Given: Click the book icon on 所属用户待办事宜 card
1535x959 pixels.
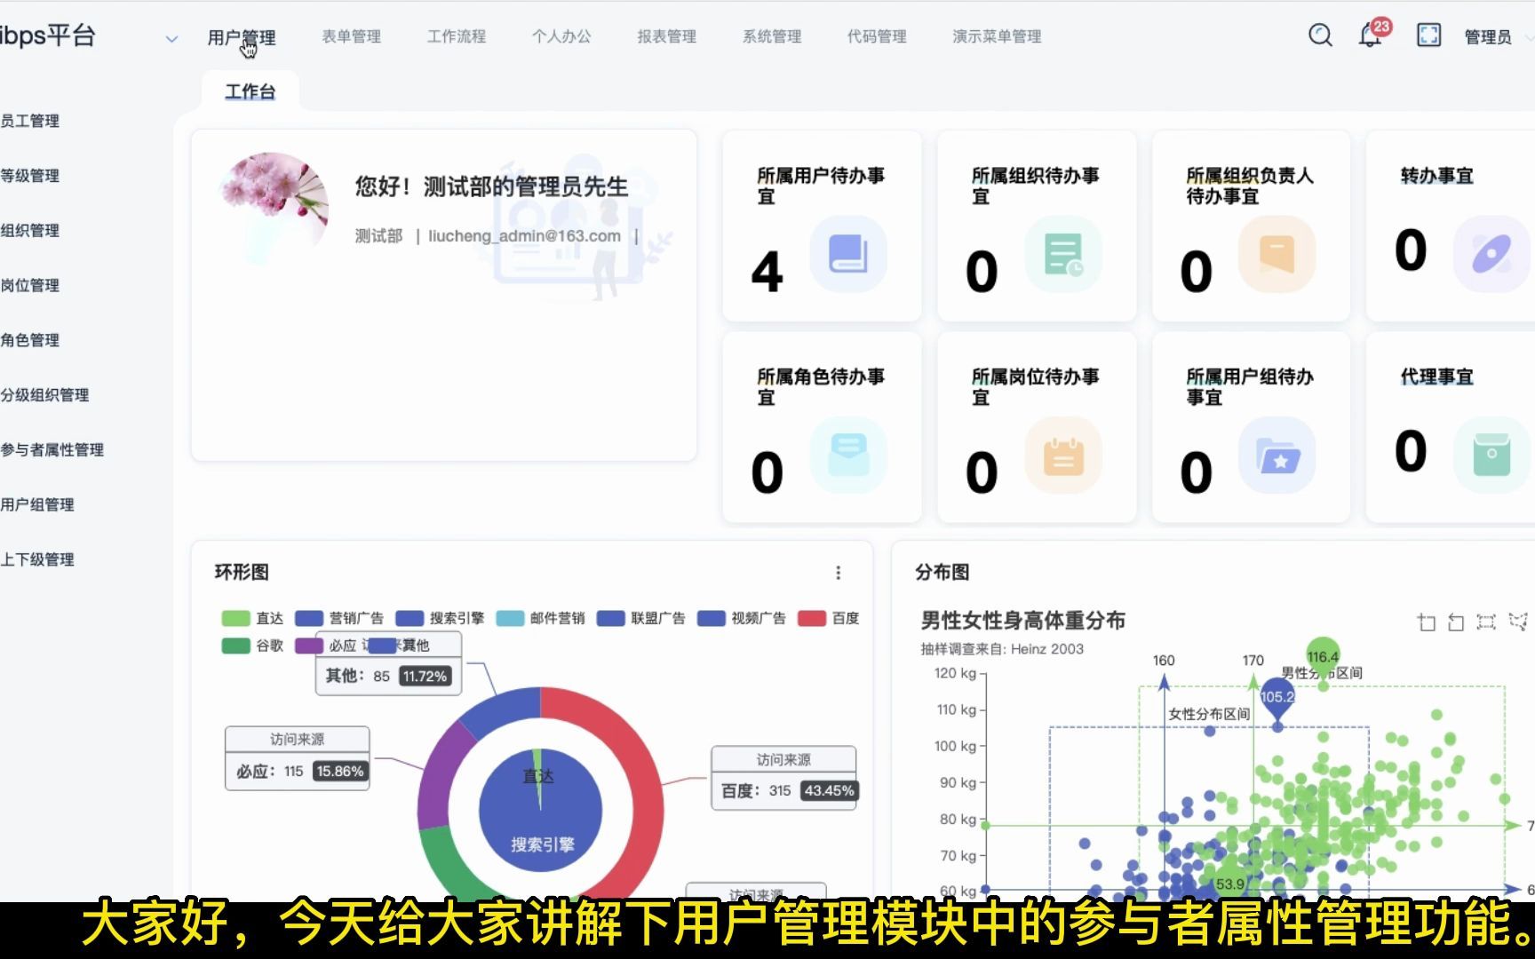Looking at the screenshot, I should click(x=848, y=255).
